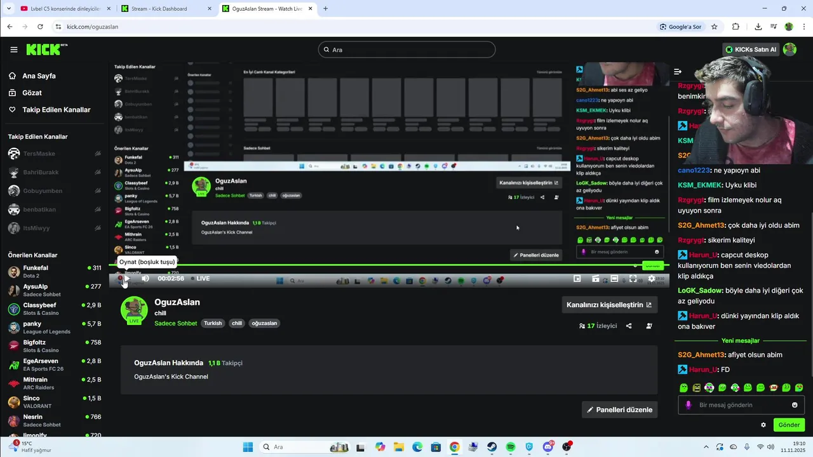Jump to LIVE in the player
The image size is (813, 457).
coord(201,279)
